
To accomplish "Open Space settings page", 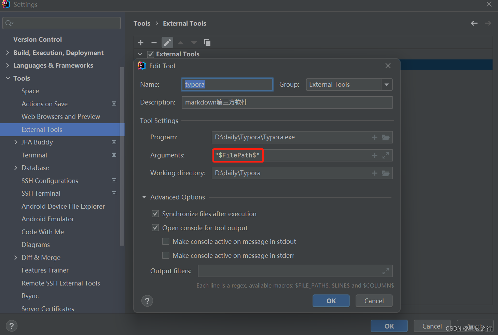I will tap(30, 91).
